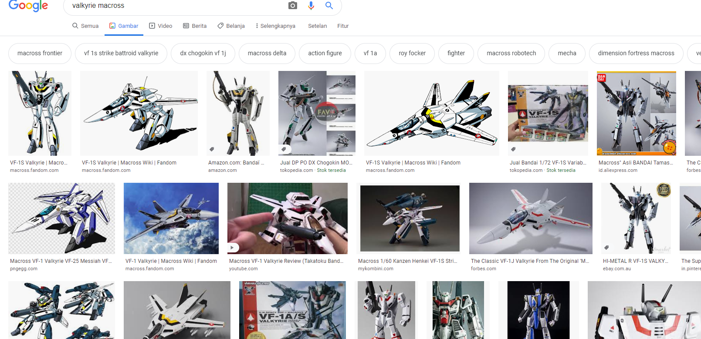Screen dimensions: 701x339
Task: Click product tag on DX Chogokin image
Action: click(x=284, y=149)
